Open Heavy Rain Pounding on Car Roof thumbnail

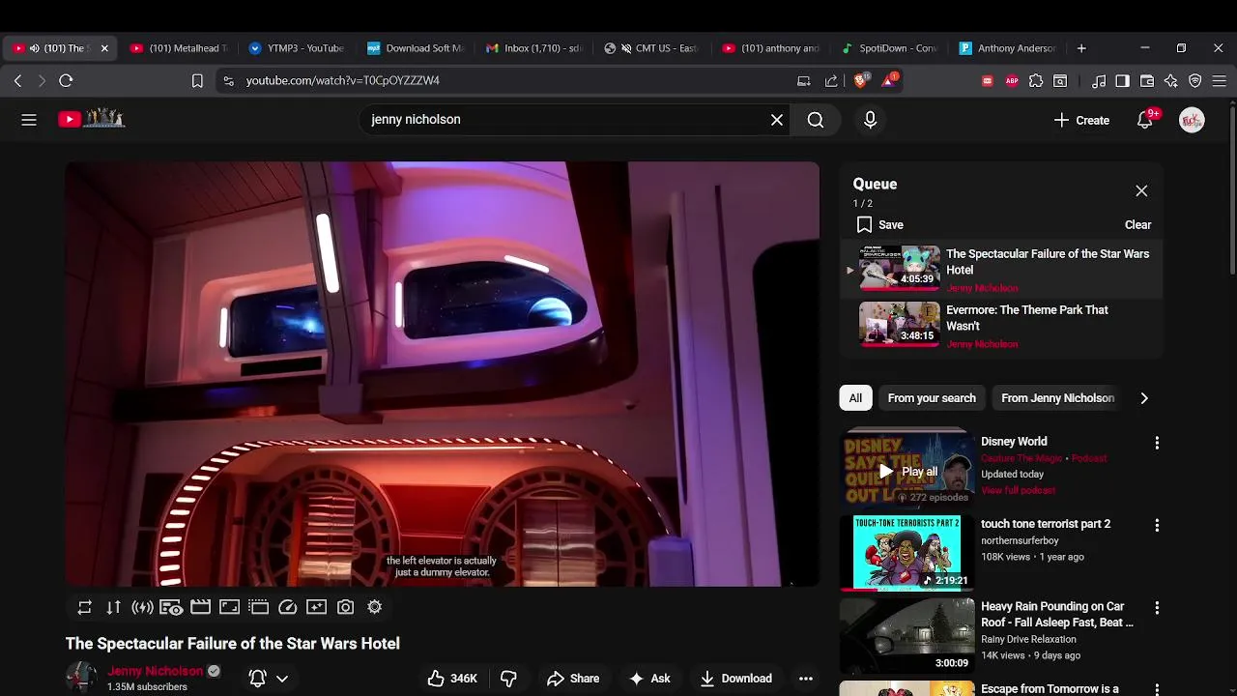pyautogui.click(x=906, y=635)
